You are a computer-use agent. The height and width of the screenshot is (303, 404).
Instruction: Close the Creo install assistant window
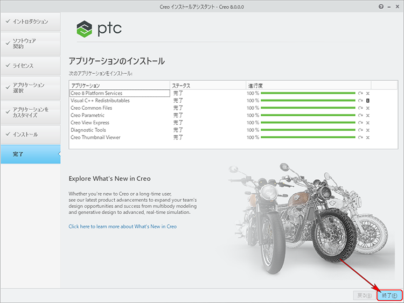(398, 6)
